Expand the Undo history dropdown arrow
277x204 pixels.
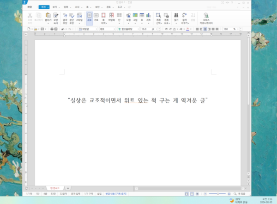click(x=66, y=29)
